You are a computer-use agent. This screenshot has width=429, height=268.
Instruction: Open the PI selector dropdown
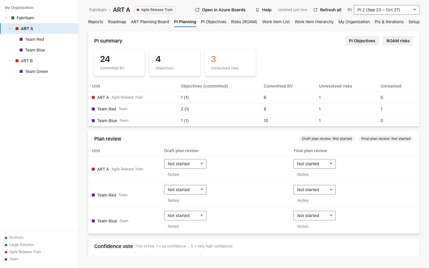point(386,10)
